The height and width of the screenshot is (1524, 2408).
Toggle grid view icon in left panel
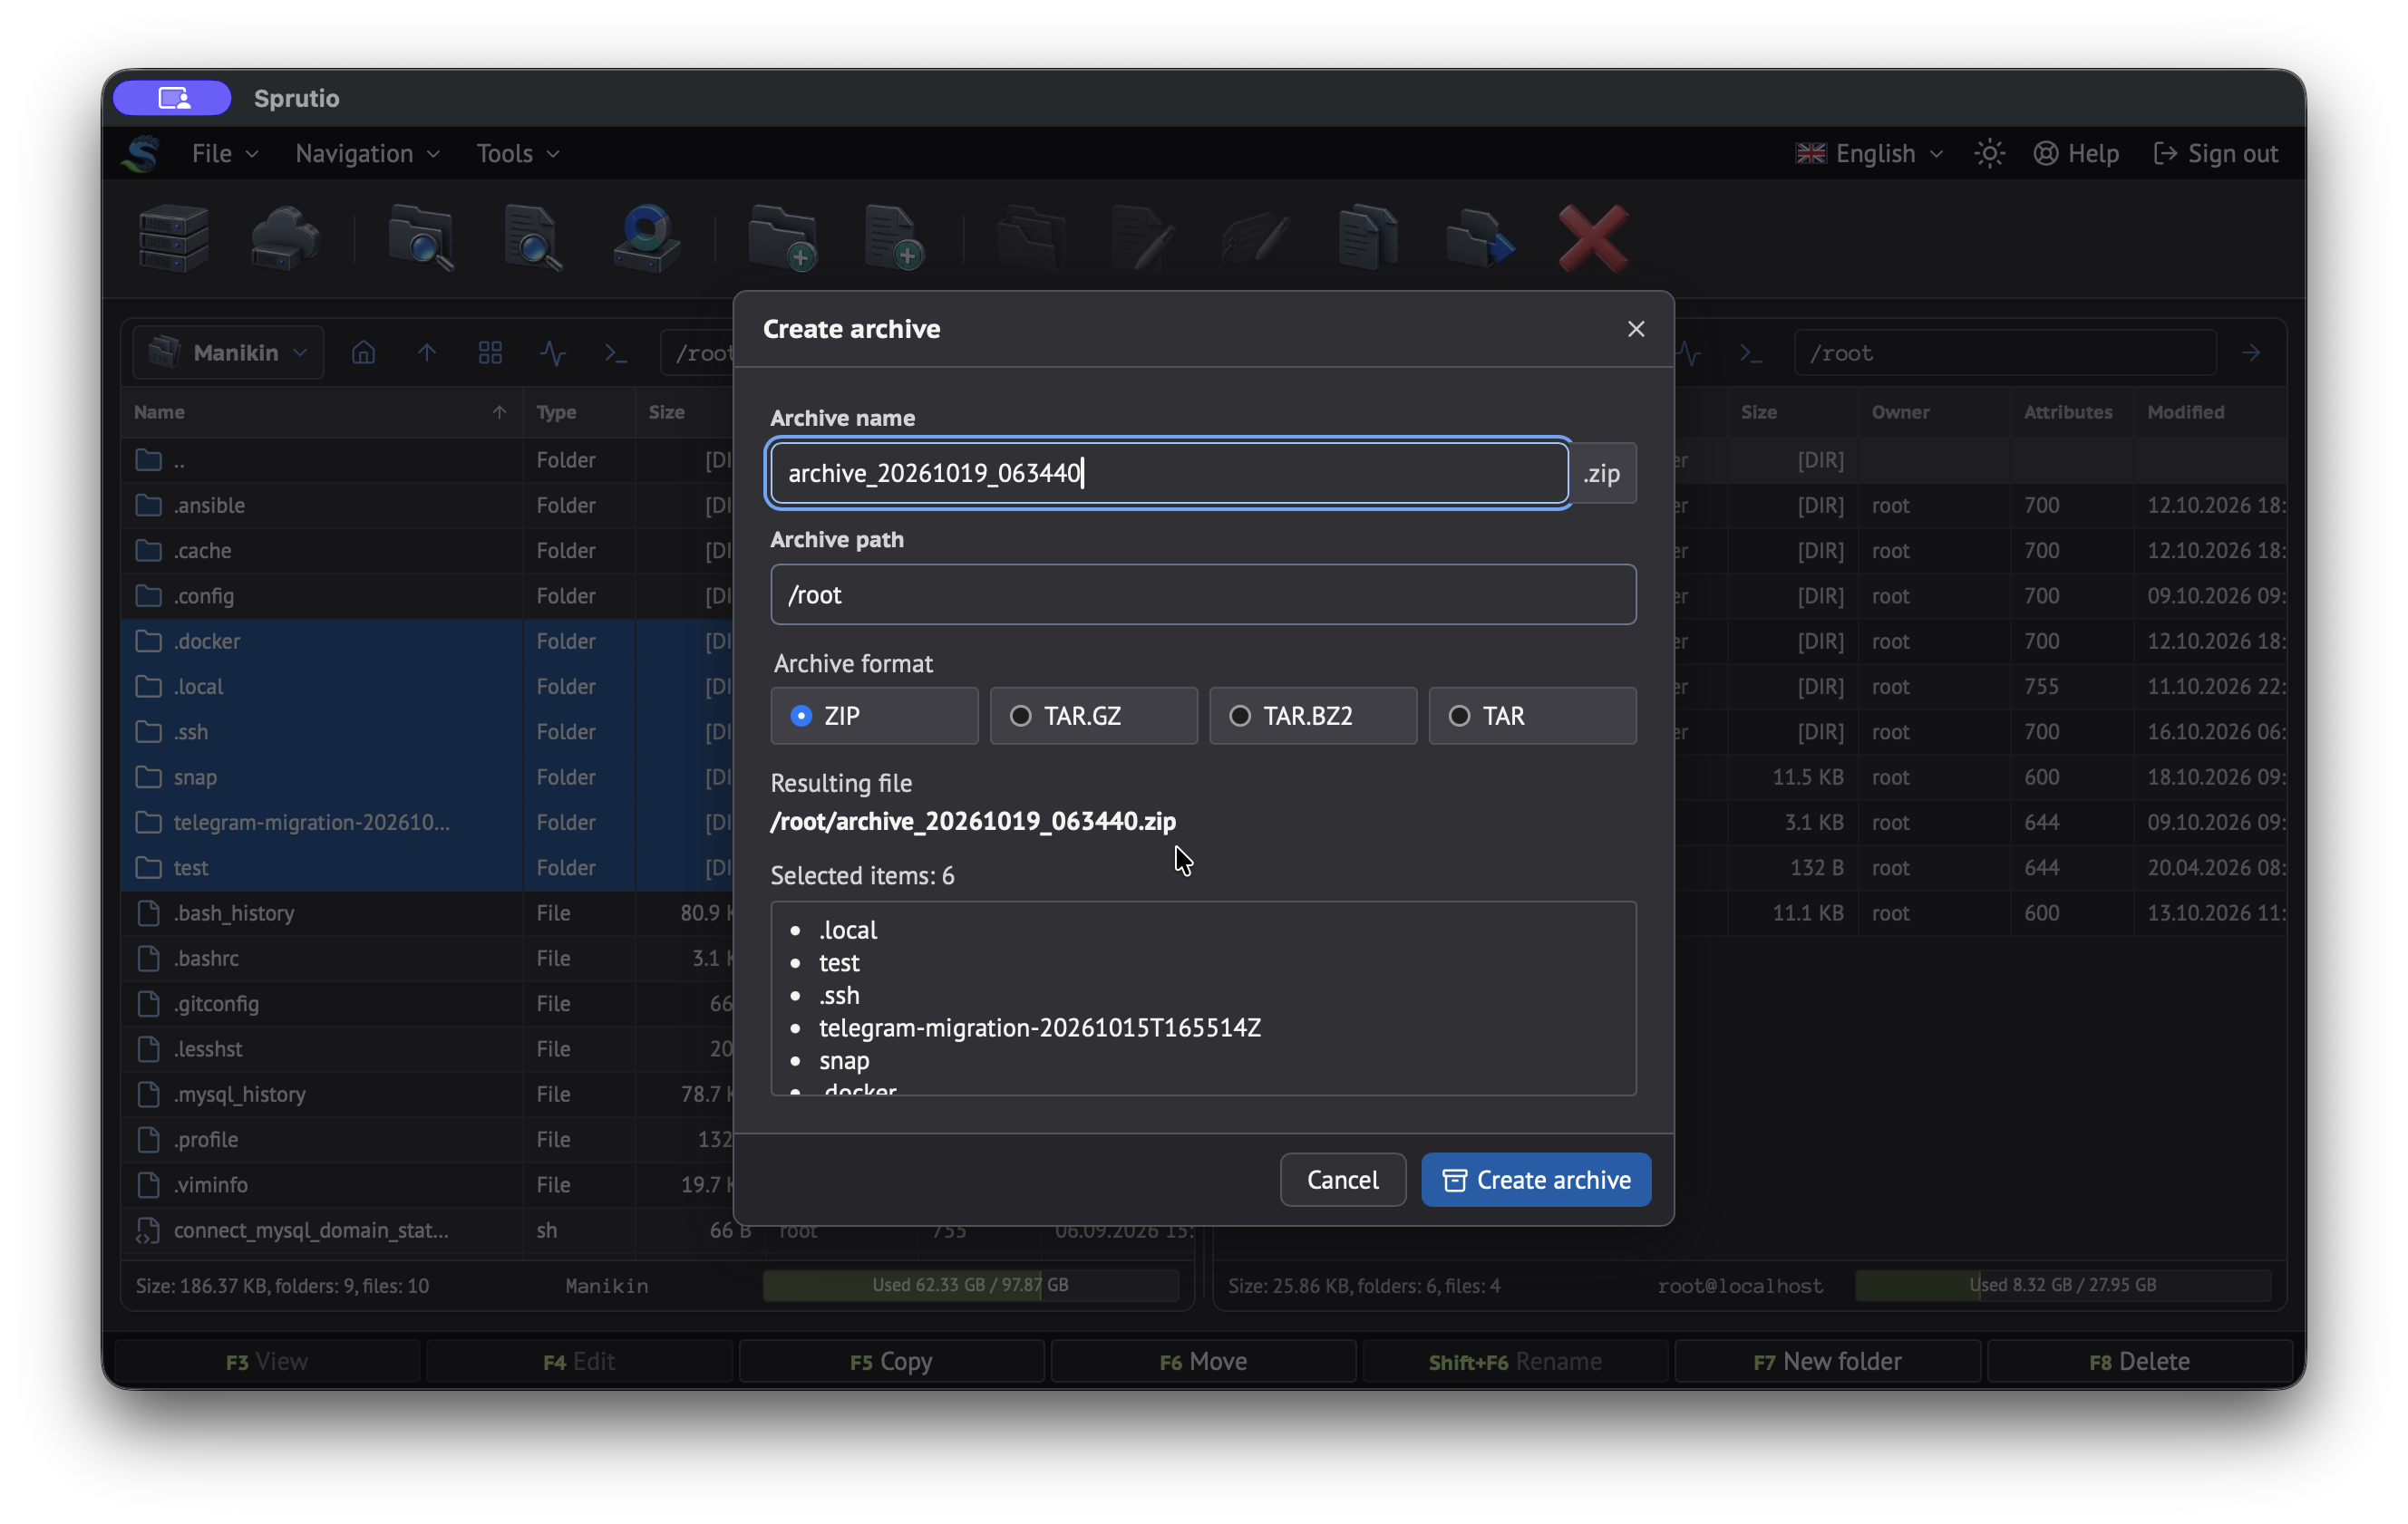click(490, 352)
